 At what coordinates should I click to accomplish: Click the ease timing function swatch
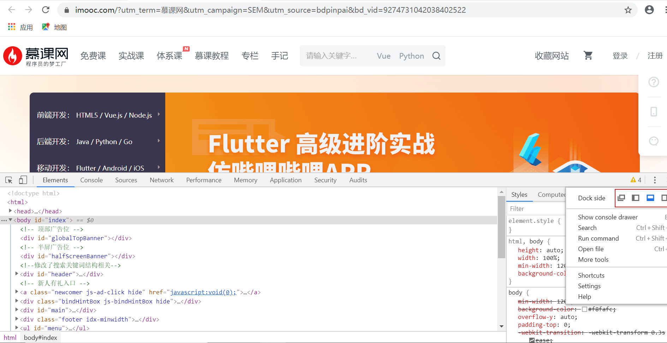tap(532, 340)
